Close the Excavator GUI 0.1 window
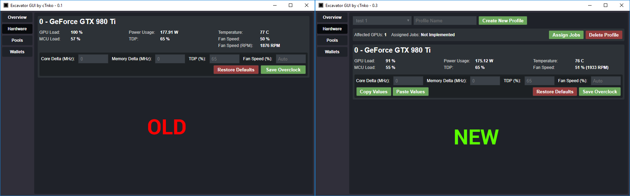 tap(307, 5)
